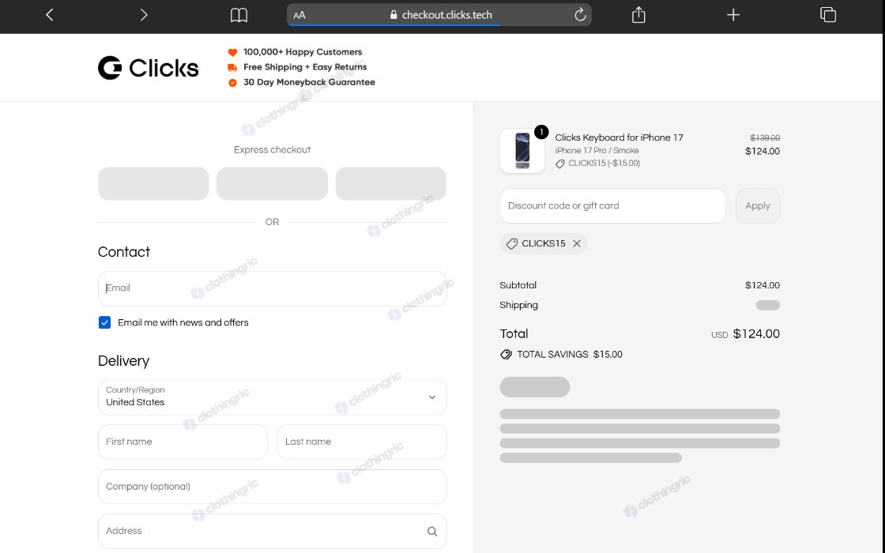Click the truck icon beside Free Shipping

click(232, 67)
